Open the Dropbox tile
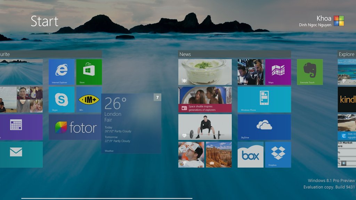Screen dimensions: 356x200 [x=278, y=155]
